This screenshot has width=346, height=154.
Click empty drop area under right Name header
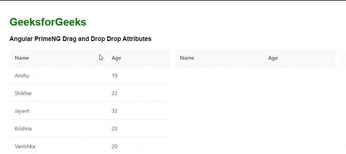(210, 98)
